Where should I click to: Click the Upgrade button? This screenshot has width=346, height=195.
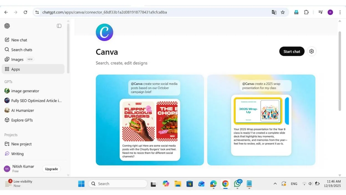coord(51,169)
